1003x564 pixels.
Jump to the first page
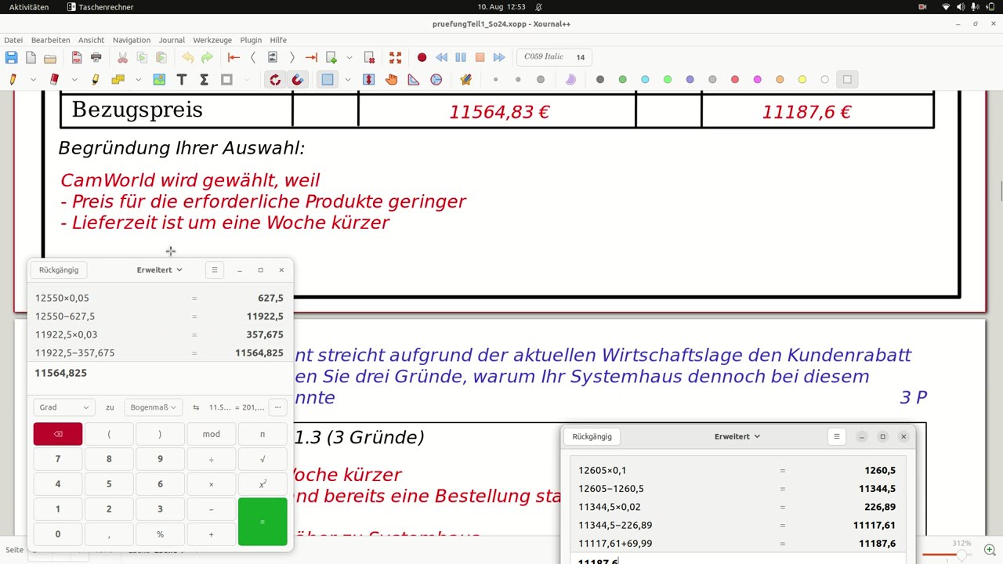click(234, 57)
